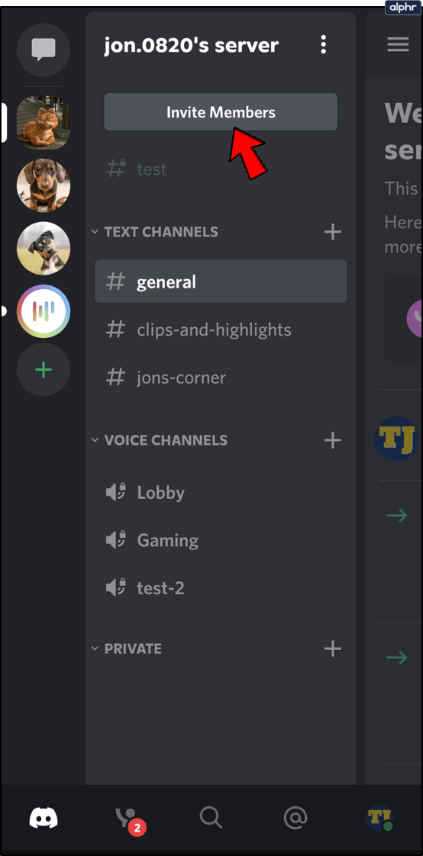Tap the search magnifier icon
Screen dimensions: 423x856
click(x=211, y=818)
